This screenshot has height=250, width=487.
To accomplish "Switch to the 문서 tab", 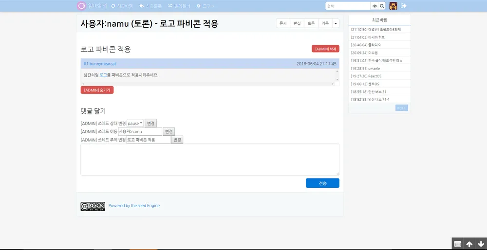I will (283, 23).
